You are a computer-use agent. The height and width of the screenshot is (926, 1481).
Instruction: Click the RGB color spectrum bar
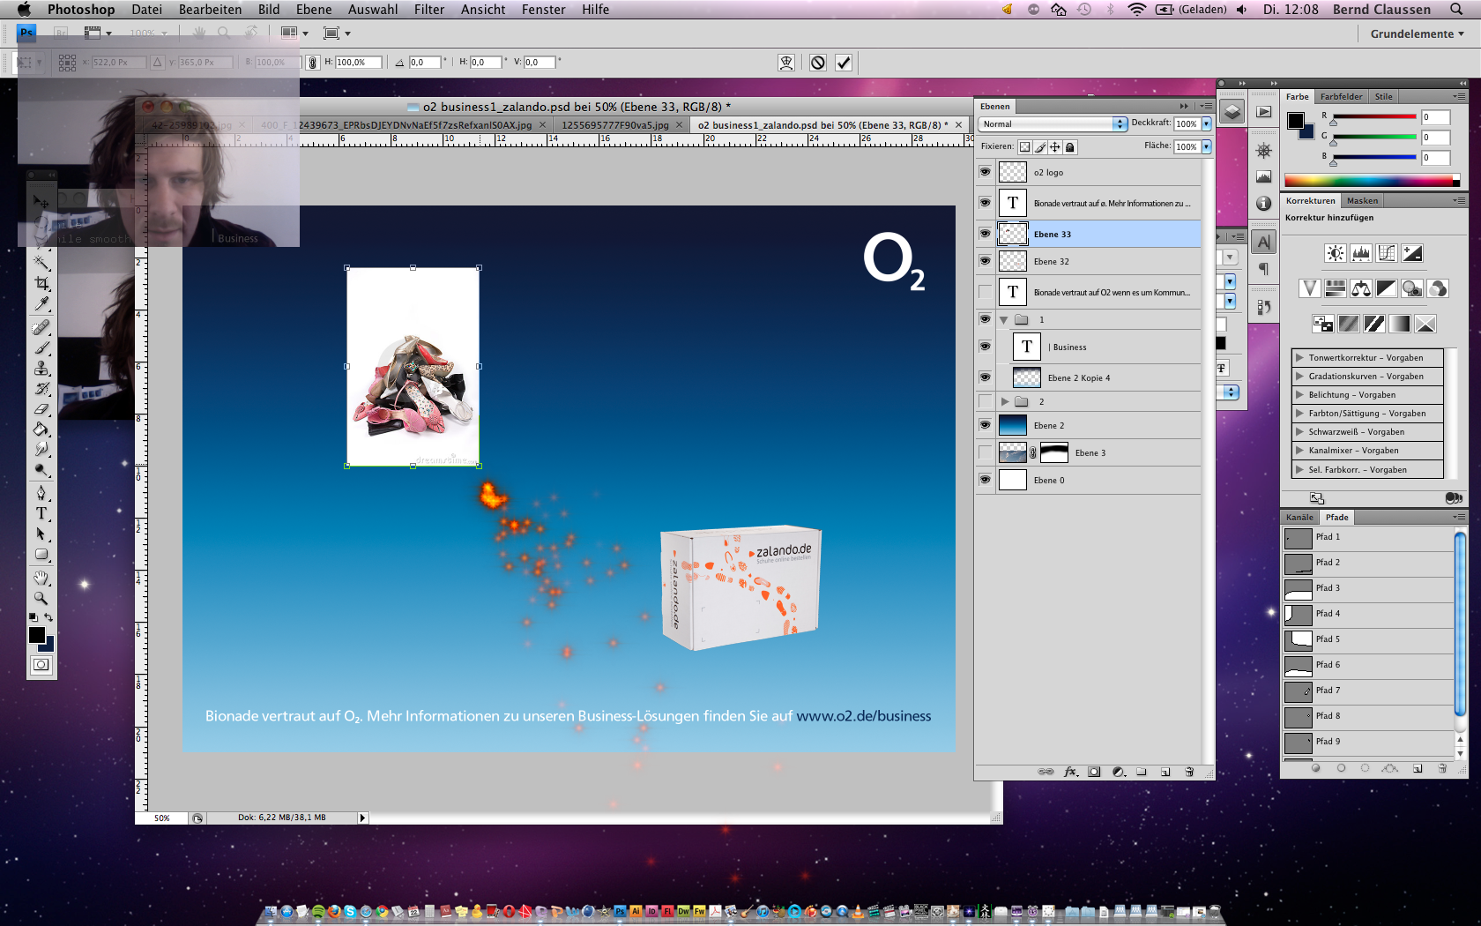(1372, 181)
